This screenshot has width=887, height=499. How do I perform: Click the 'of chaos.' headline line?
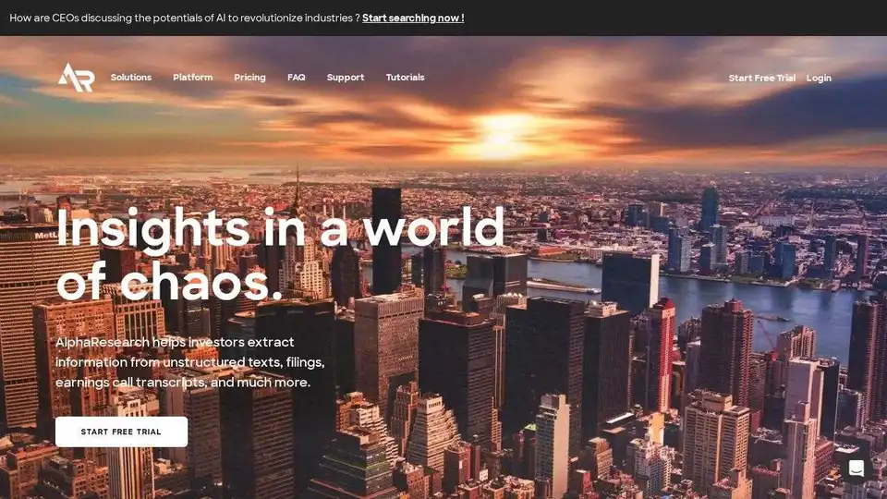[x=168, y=281]
